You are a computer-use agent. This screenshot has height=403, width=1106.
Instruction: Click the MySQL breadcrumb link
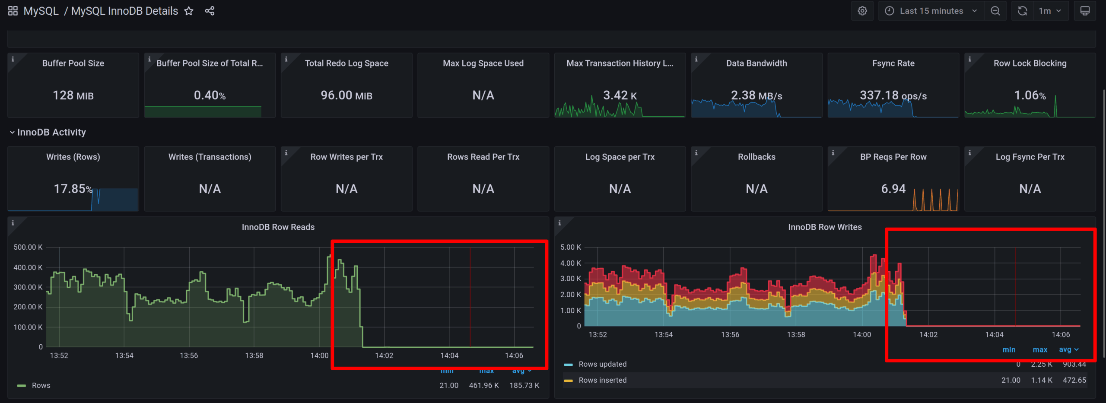(41, 11)
